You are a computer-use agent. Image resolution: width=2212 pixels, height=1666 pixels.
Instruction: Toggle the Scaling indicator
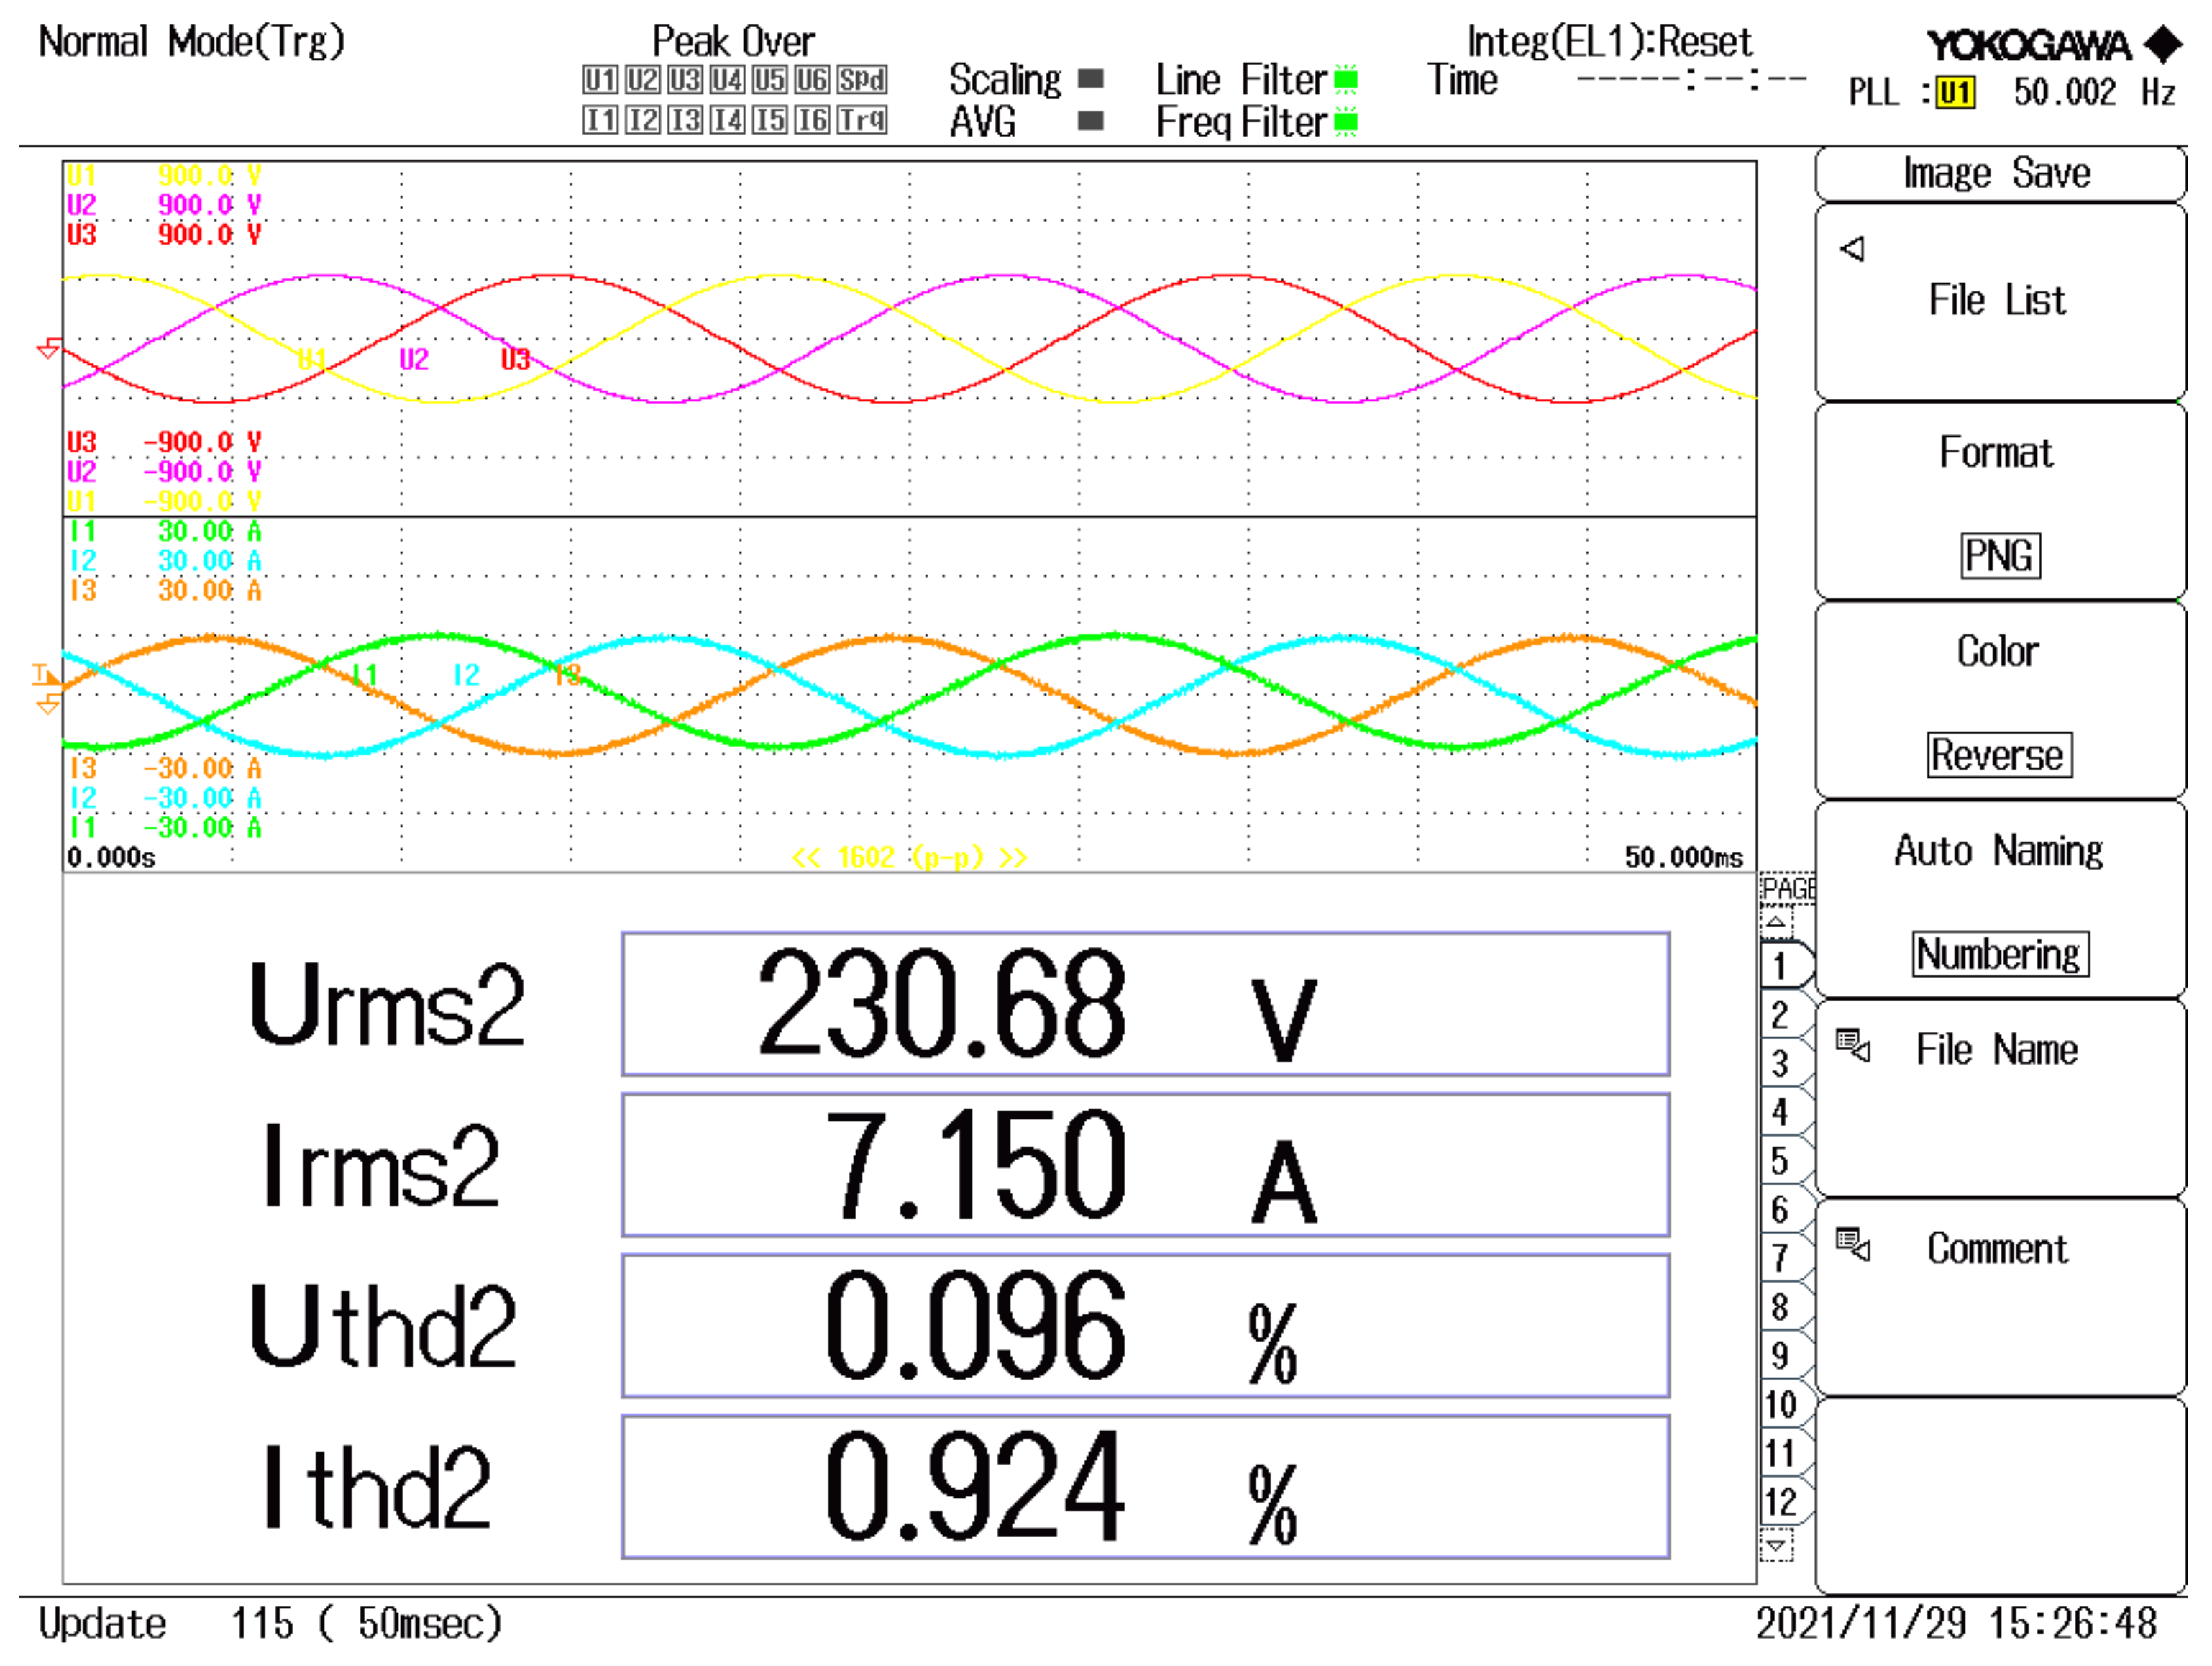coord(1091,79)
